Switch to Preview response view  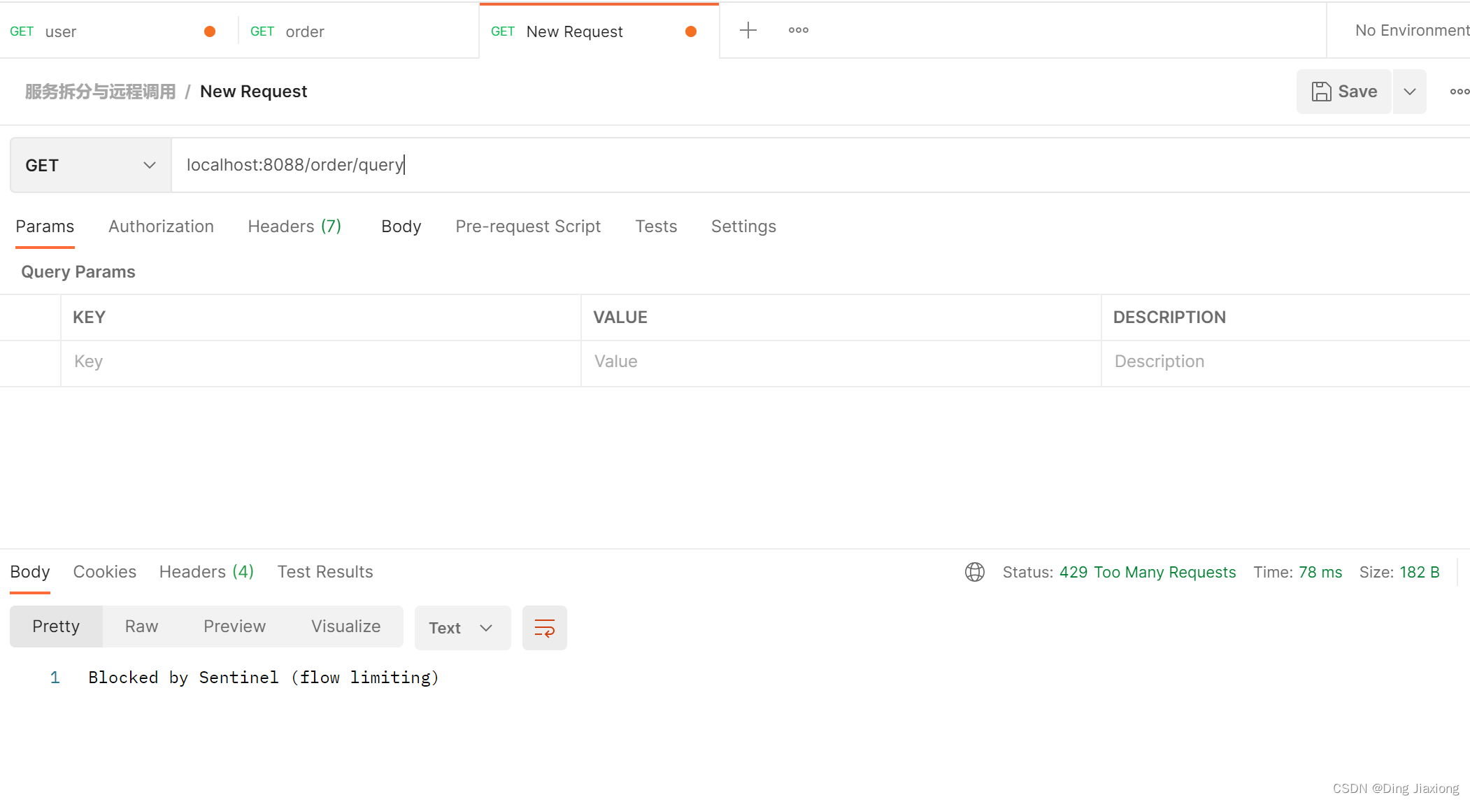coord(233,627)
